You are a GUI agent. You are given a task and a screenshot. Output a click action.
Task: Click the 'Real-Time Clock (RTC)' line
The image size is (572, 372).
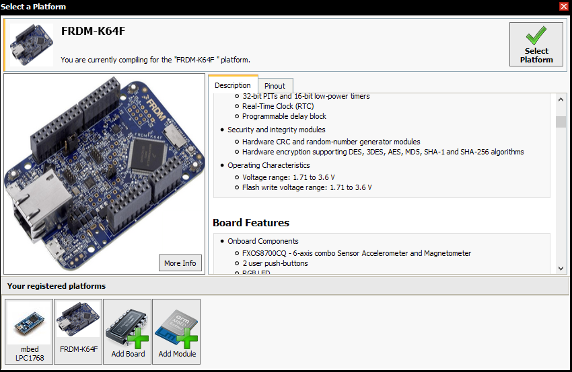[x=278, y=106]
